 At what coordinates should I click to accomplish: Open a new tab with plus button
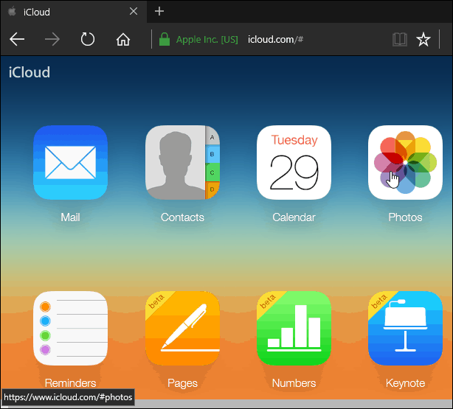click(159, 11)
